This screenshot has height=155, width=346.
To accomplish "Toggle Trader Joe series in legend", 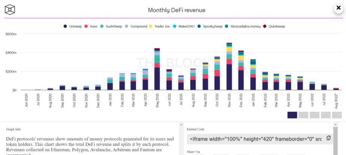I will point(159,27).
